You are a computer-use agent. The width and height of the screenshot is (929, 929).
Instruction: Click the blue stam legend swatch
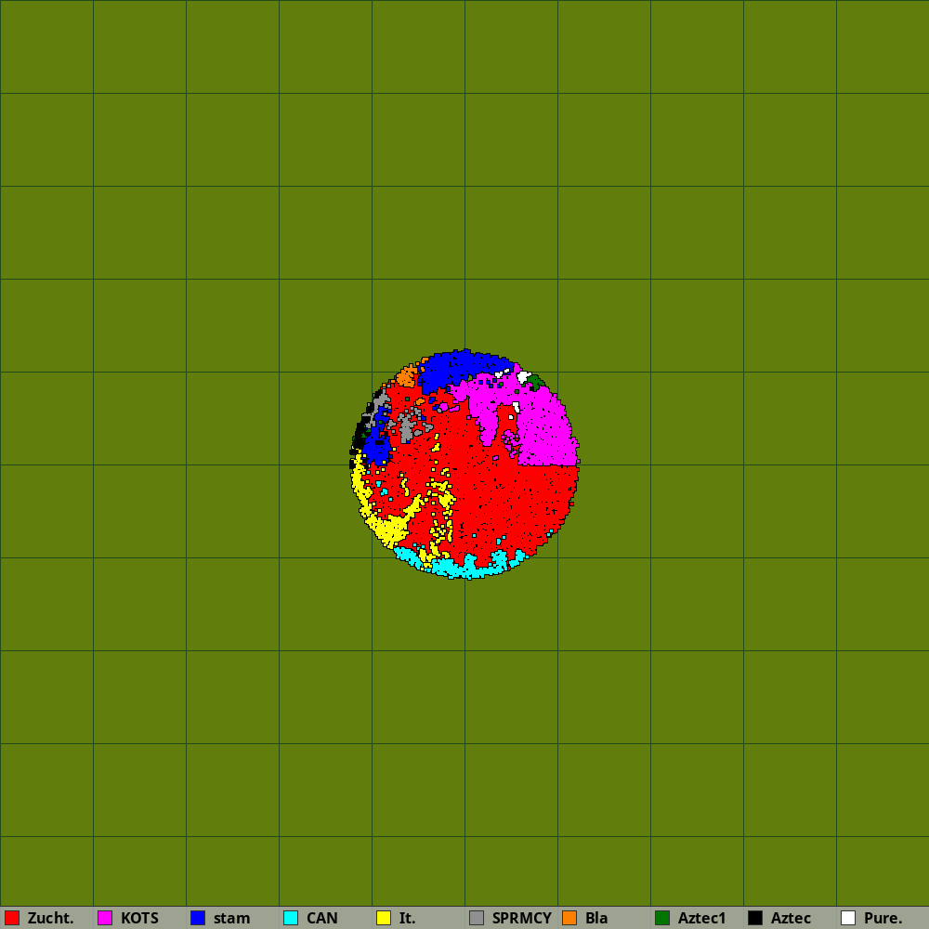tap(198, 918)
